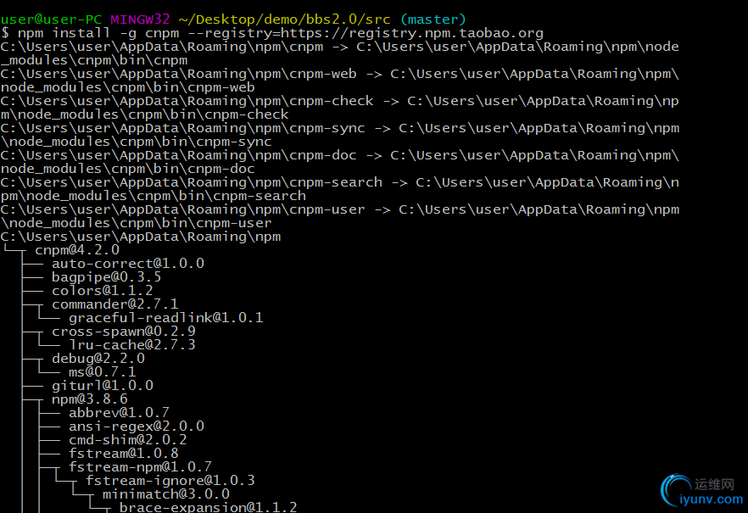Select the abbrev@1.0.7 entry
The width and height of the screenshot is (748, 513).
click(x=119, y=413)
